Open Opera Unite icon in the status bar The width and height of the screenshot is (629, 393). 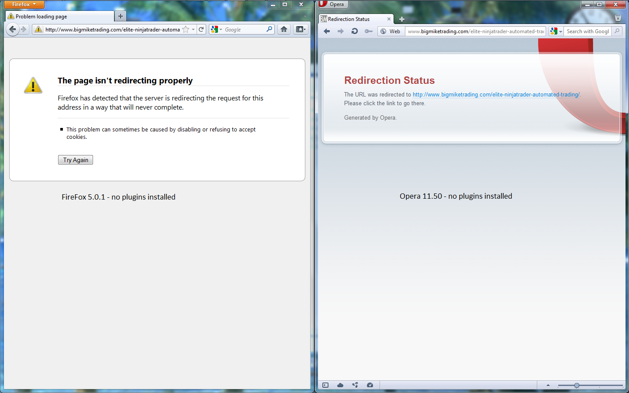point(355,385)
